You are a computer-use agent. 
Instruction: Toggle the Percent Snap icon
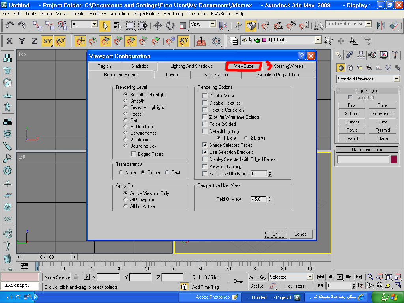pyautogui.click(x=291, y=26)
